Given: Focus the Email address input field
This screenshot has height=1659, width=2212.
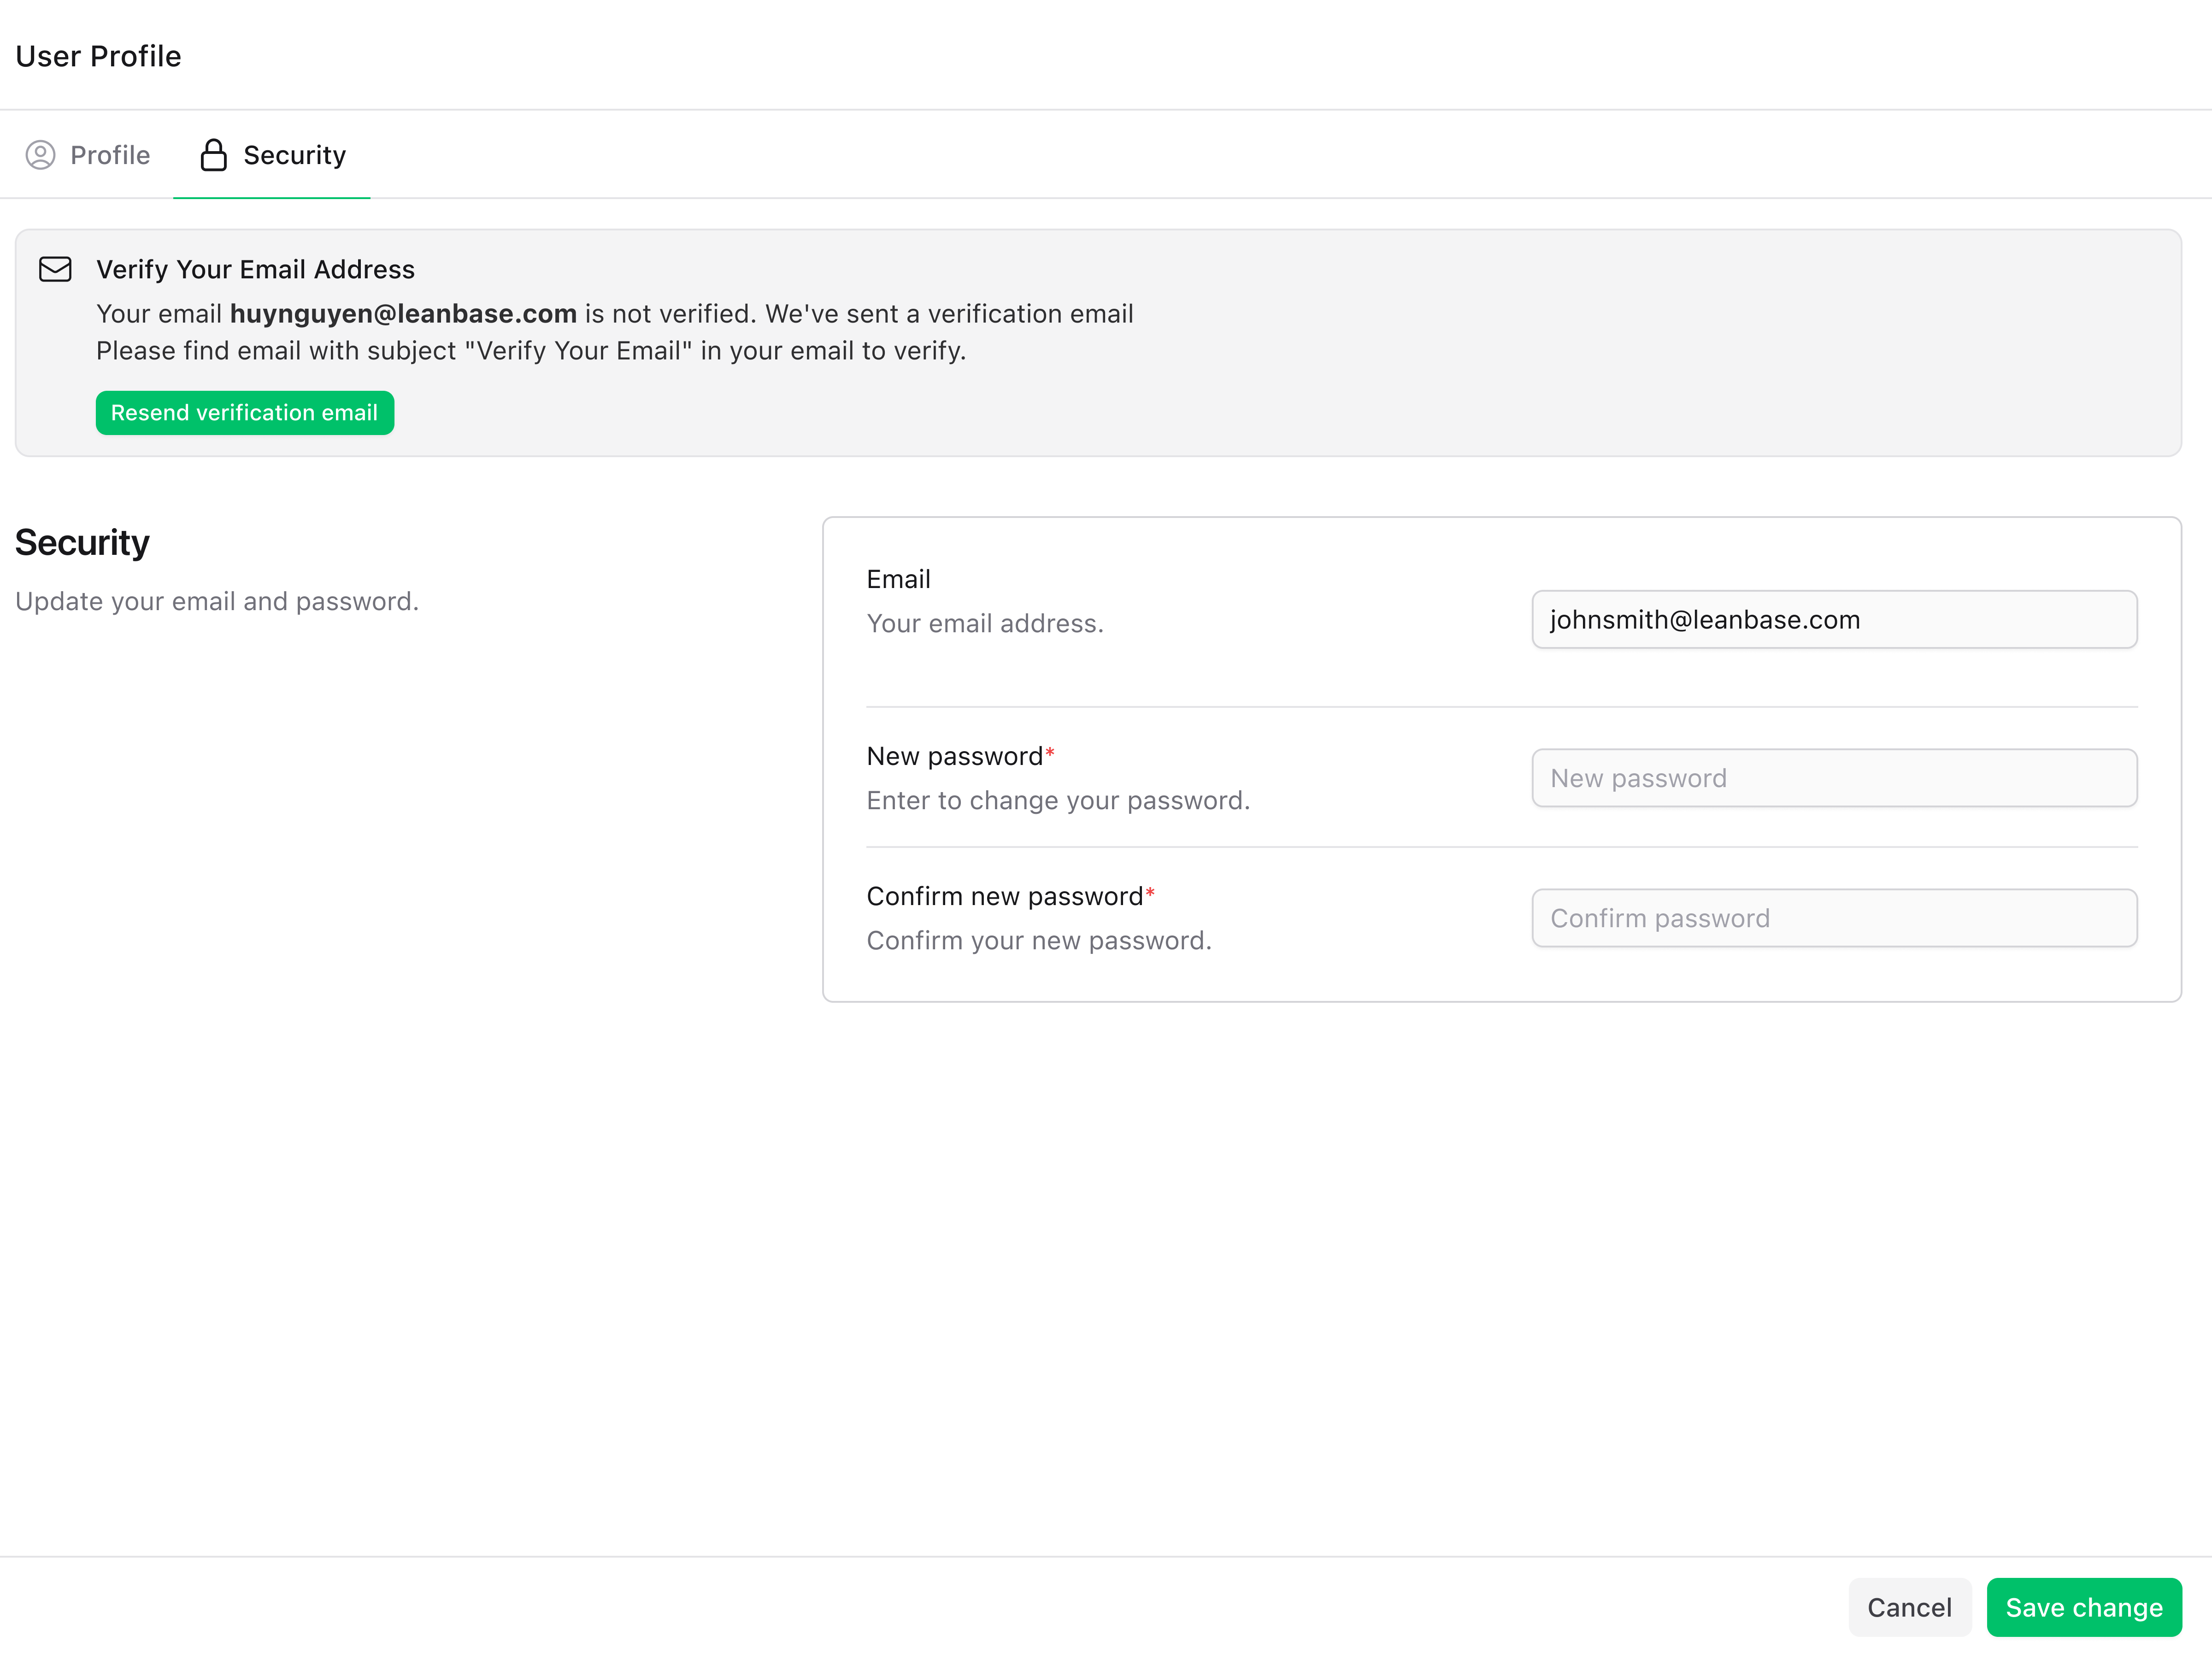Looking at the screenshot, I should click(1833, 620).
